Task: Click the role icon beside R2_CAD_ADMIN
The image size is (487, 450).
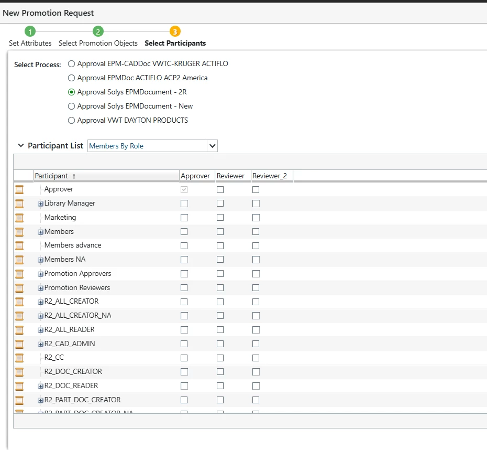Action: (x=19, y=344)
